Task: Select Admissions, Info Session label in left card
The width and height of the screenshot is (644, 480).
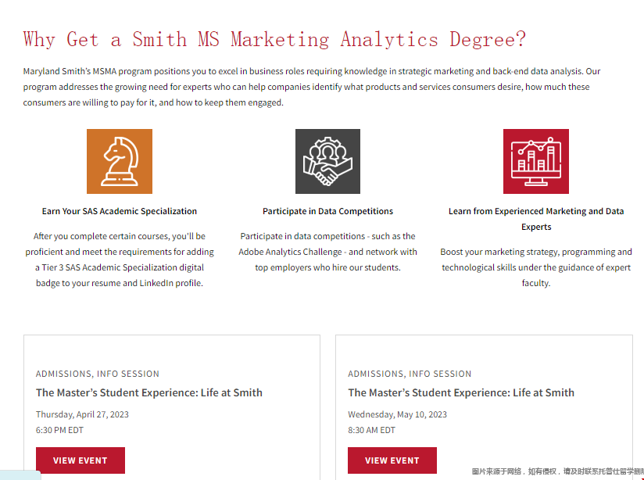Action: (x=98, y=374)
